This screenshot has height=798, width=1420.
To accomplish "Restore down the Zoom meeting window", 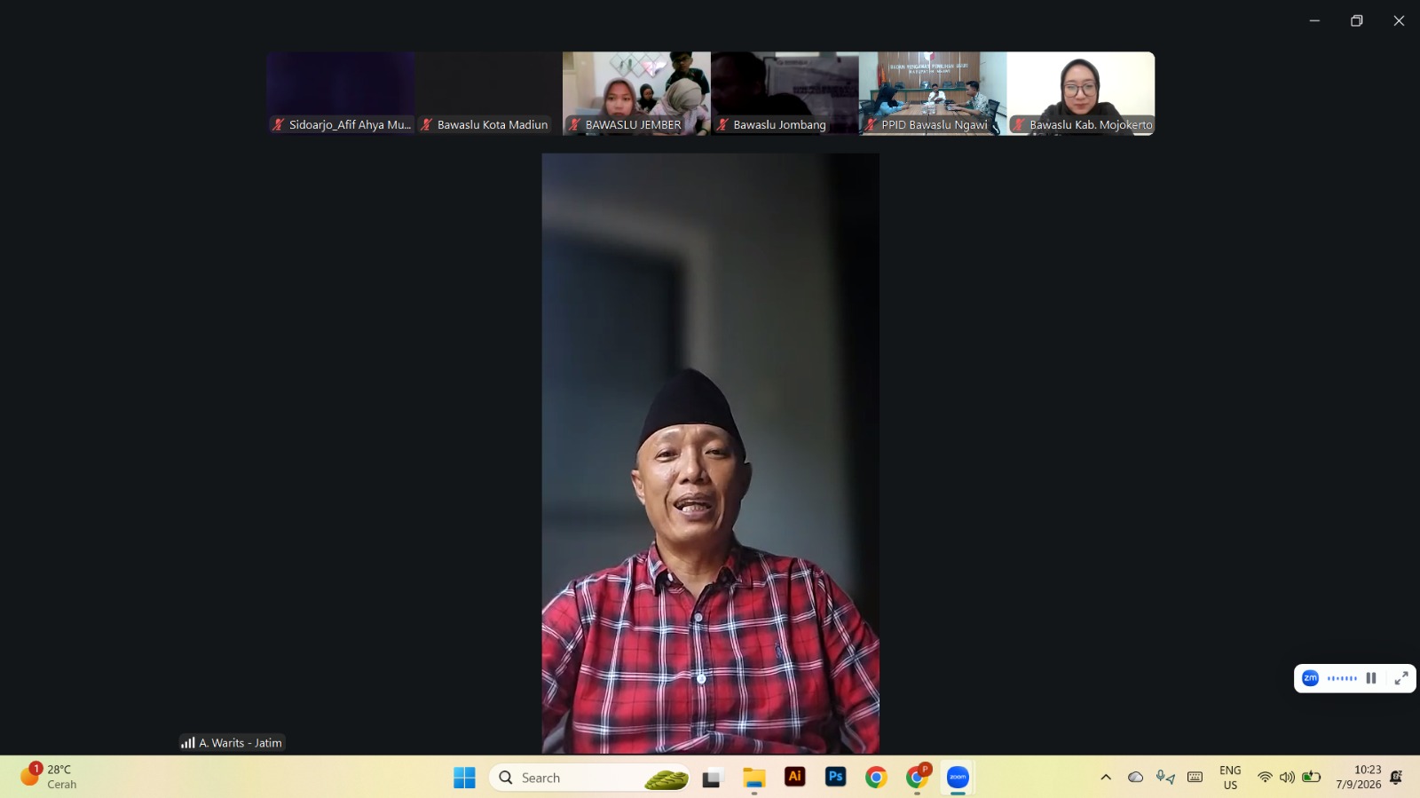I will (1356, 20).
